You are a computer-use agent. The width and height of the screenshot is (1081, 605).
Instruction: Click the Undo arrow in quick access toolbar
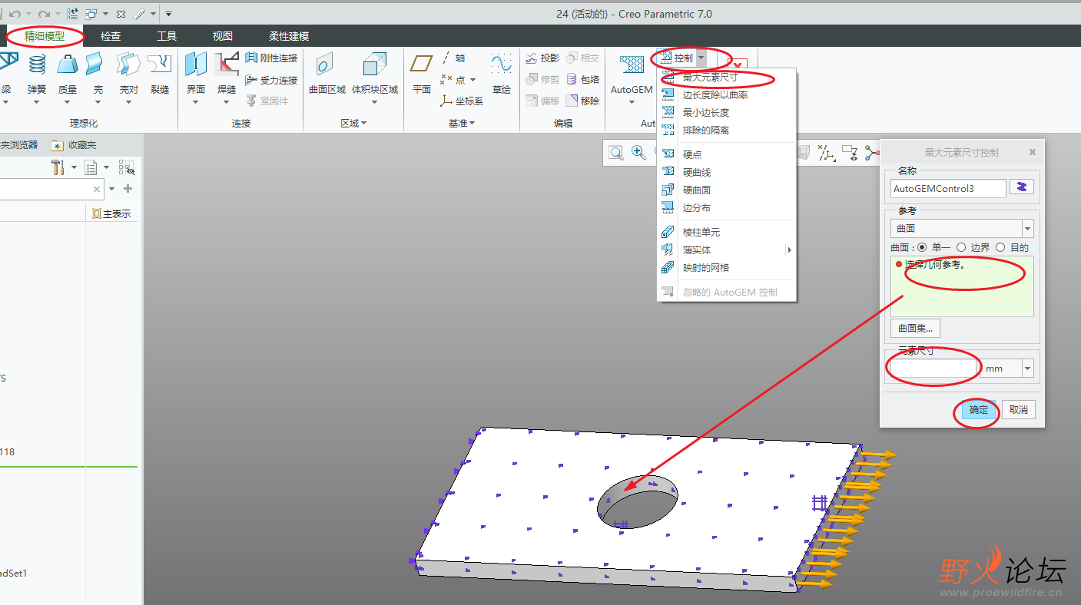[x=15, y=14]
